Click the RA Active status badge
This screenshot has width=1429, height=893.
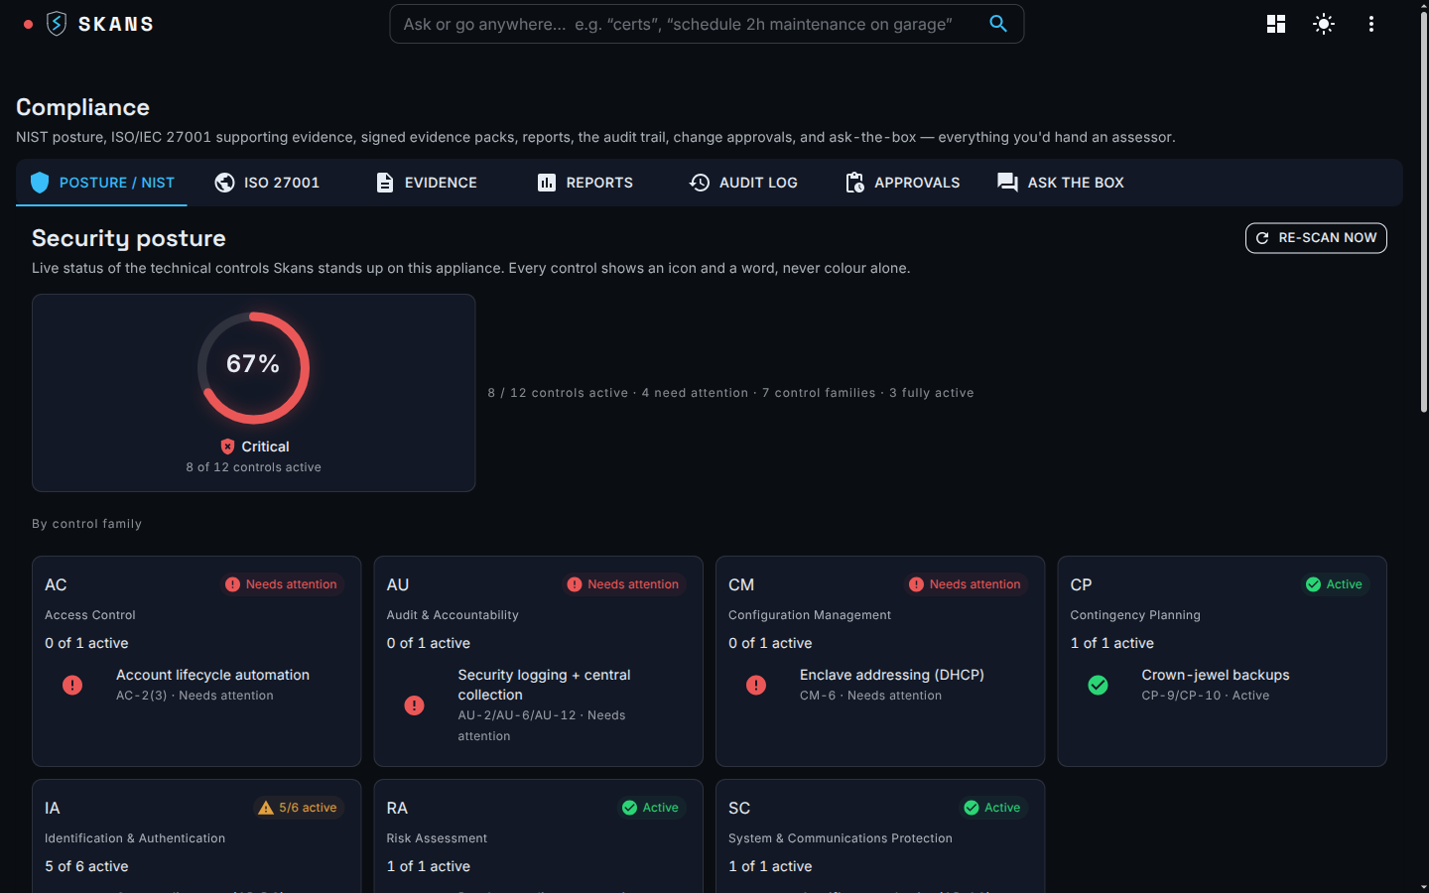point(650,808)
